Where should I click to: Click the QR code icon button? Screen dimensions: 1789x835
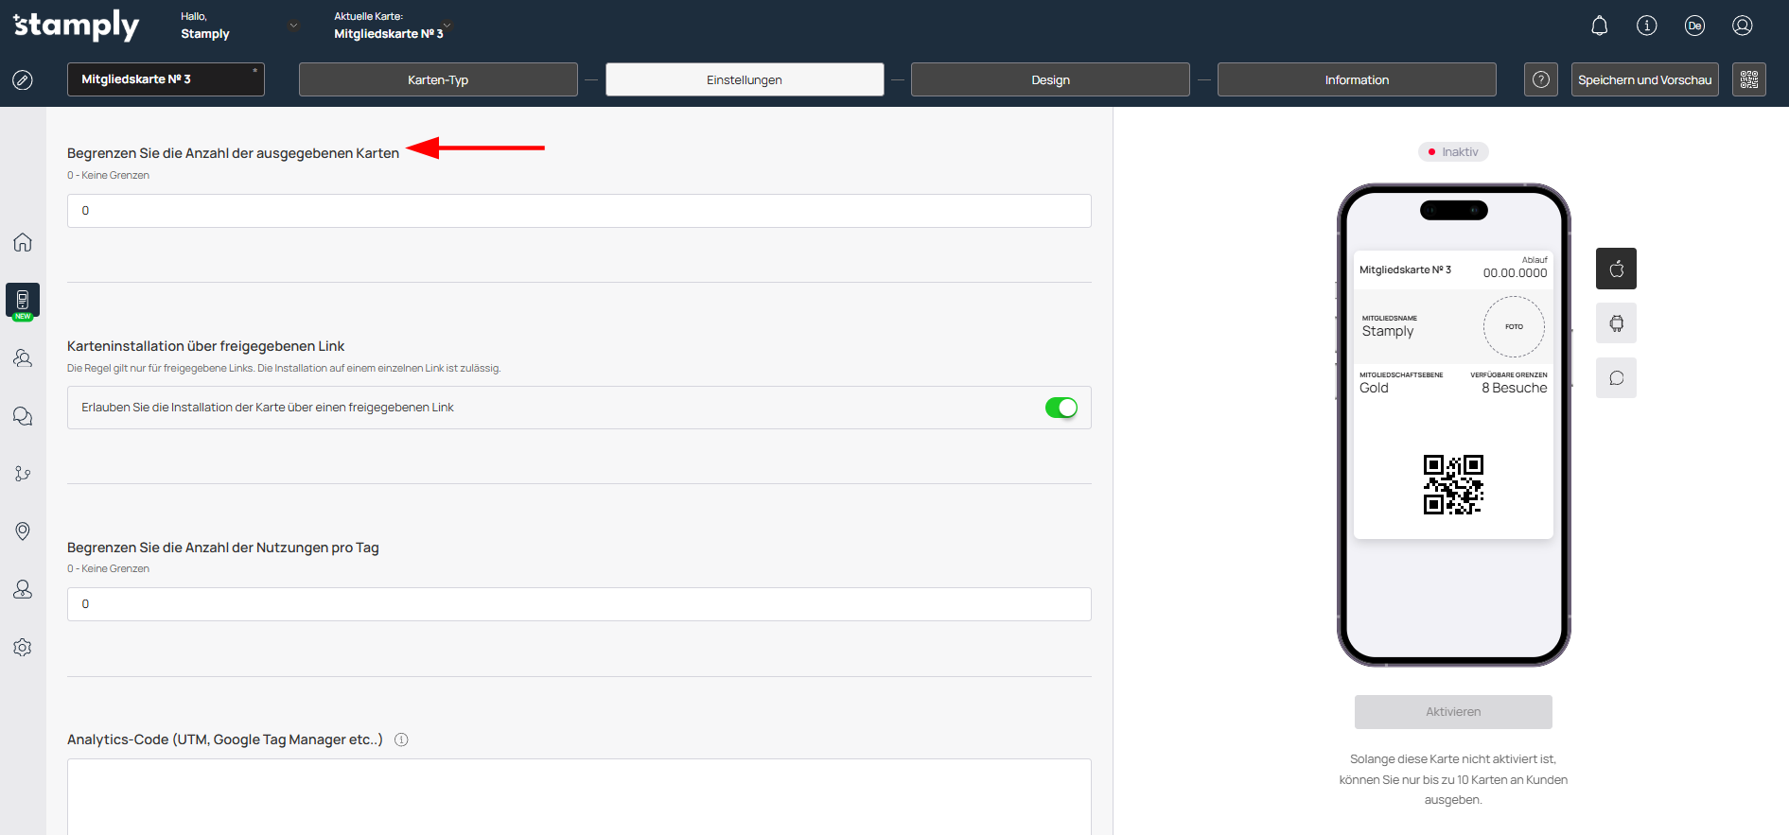(1748, 79)
